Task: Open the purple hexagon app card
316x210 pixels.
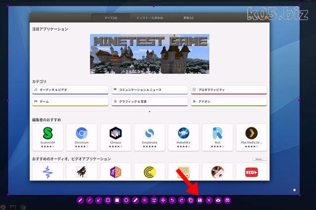Action: click(x=116, y=172)
